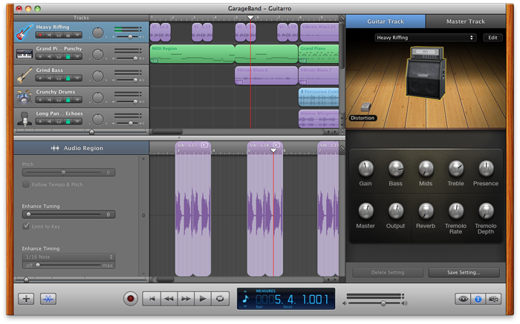Click the Save Setting button
Image resolution: width=520 pixels, height=324 pixels.
tap(464, 272)
